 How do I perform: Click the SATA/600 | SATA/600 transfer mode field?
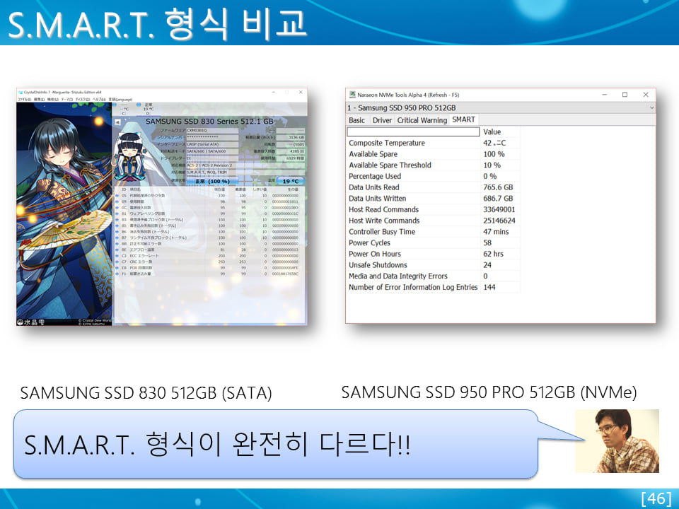tap(212, 151)
